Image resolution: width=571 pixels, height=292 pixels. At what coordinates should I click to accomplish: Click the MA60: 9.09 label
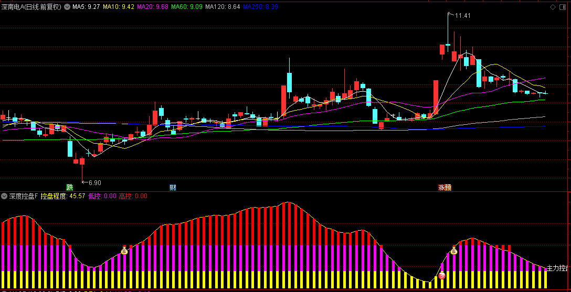187,6
